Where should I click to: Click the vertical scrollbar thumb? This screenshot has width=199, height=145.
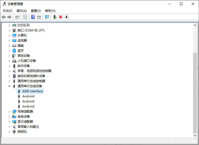coord(195,93)
